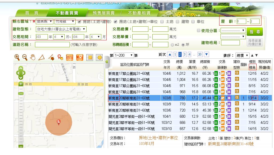This screenshot has height=155, width=274.
Task: Click the orange location marker icon
Action: 80,57
